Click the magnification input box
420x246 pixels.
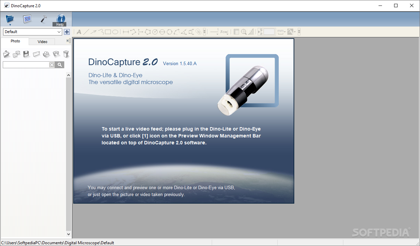click(269, 32)
